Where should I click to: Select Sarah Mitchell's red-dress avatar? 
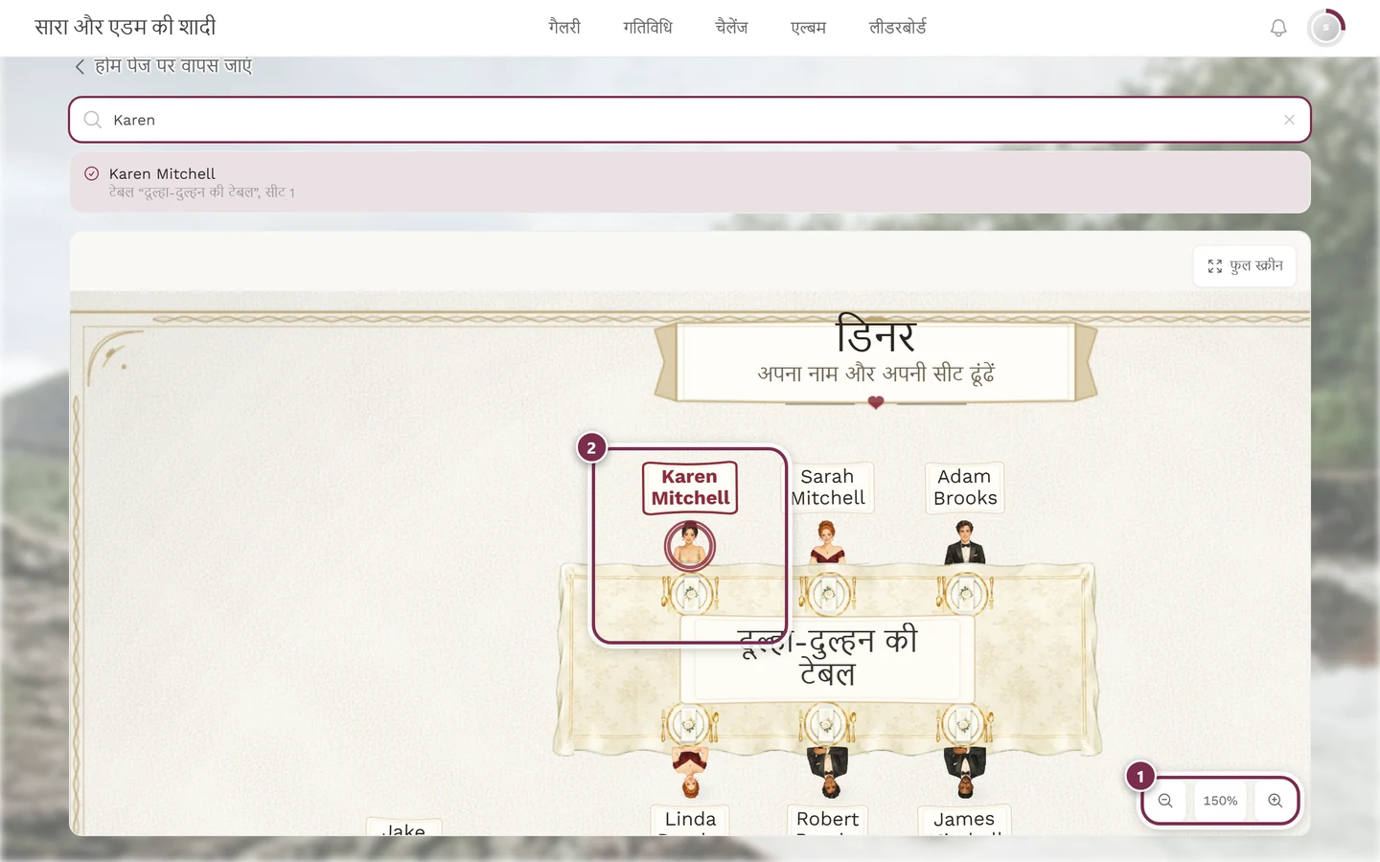(x=827, y=542)
